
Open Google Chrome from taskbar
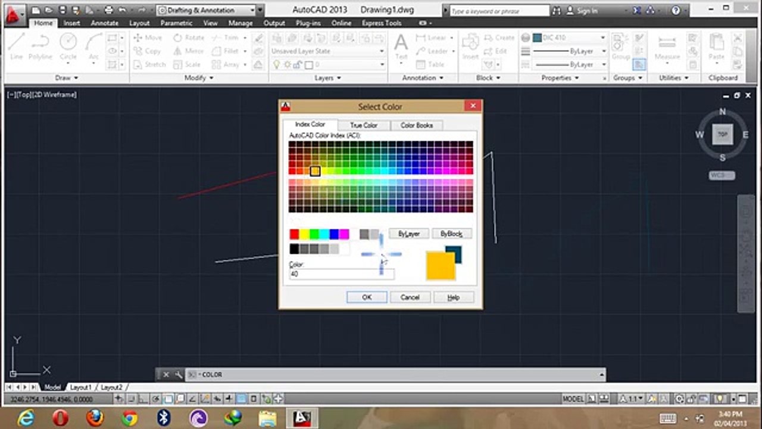click(x=129, y=418)
